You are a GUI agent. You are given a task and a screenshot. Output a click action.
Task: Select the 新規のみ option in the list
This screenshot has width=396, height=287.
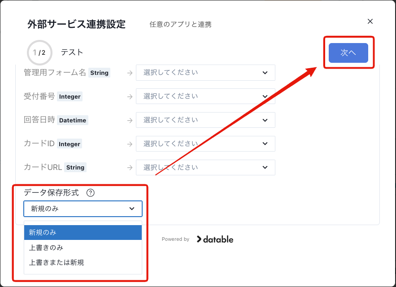pos(83,232)
